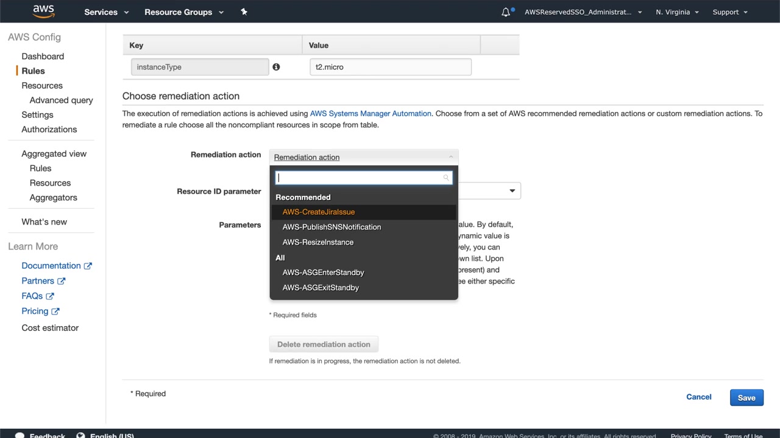The height and width of the screenshot is (438, 780).
Task: Click the Documentation external link icon
Action: pos(88,266)
